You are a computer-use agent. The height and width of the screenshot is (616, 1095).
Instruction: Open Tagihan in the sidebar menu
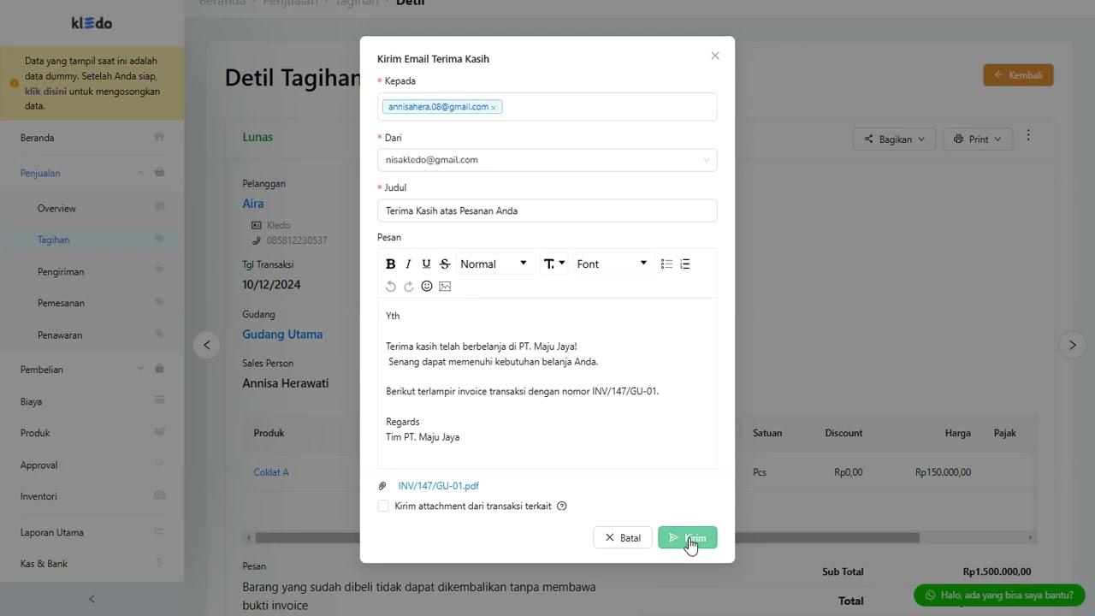[53, 240]
